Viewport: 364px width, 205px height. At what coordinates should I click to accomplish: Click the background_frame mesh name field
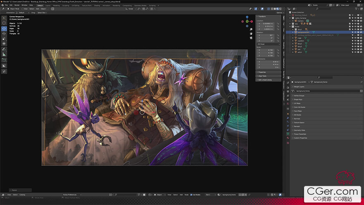coord(327,91)
